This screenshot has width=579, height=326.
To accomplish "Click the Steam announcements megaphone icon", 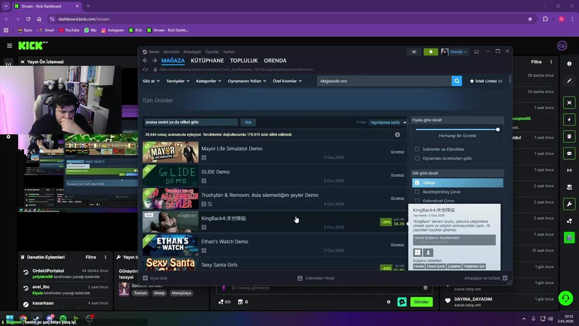I will (414, 52).
